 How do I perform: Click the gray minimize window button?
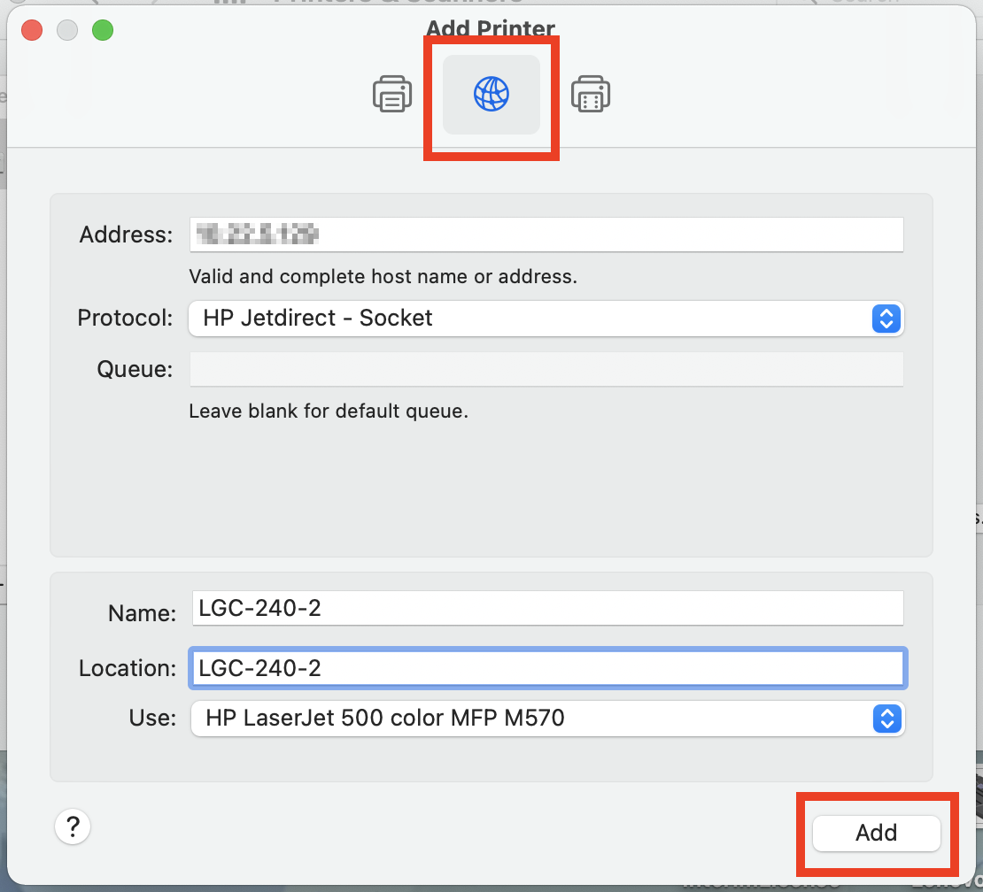click(67, 30)
